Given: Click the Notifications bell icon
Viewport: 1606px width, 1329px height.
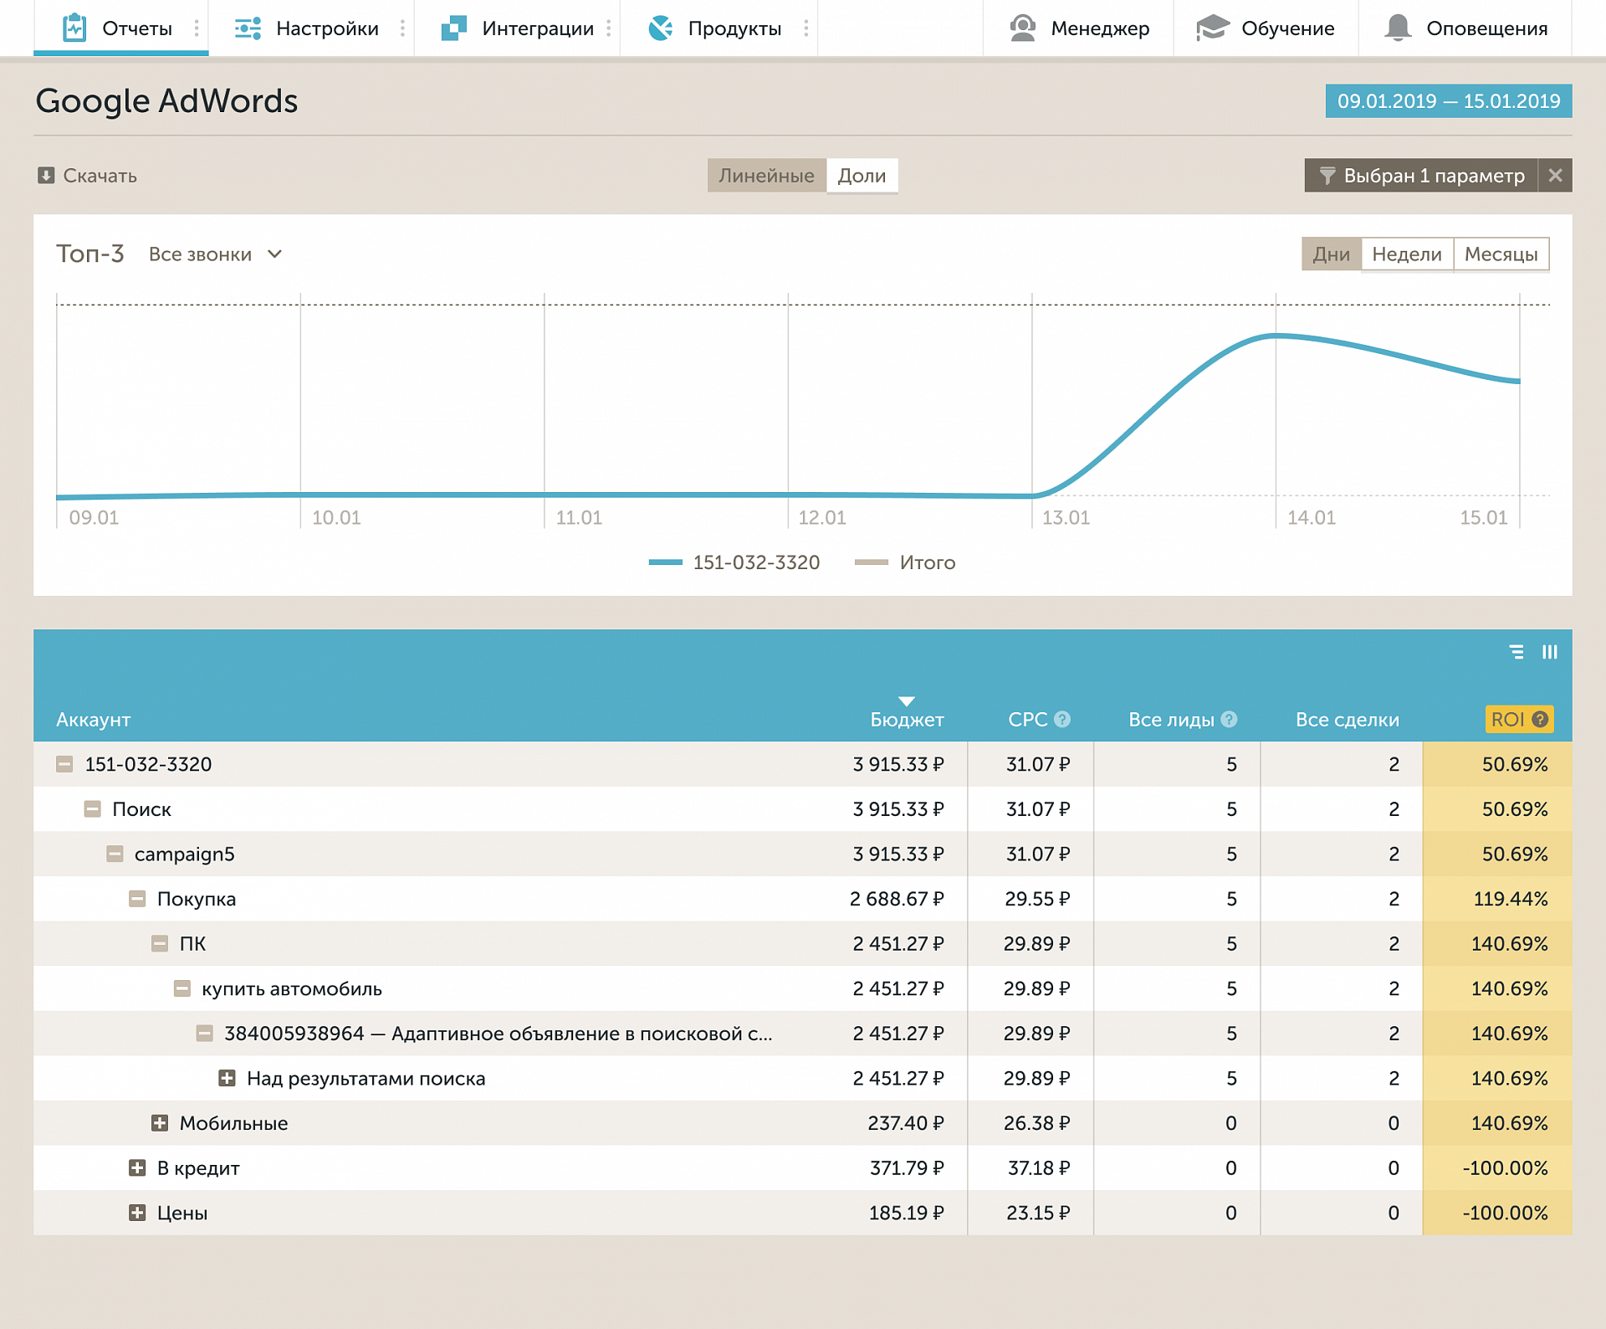Looking at the screenshot, I should (x=1398, y=28).
